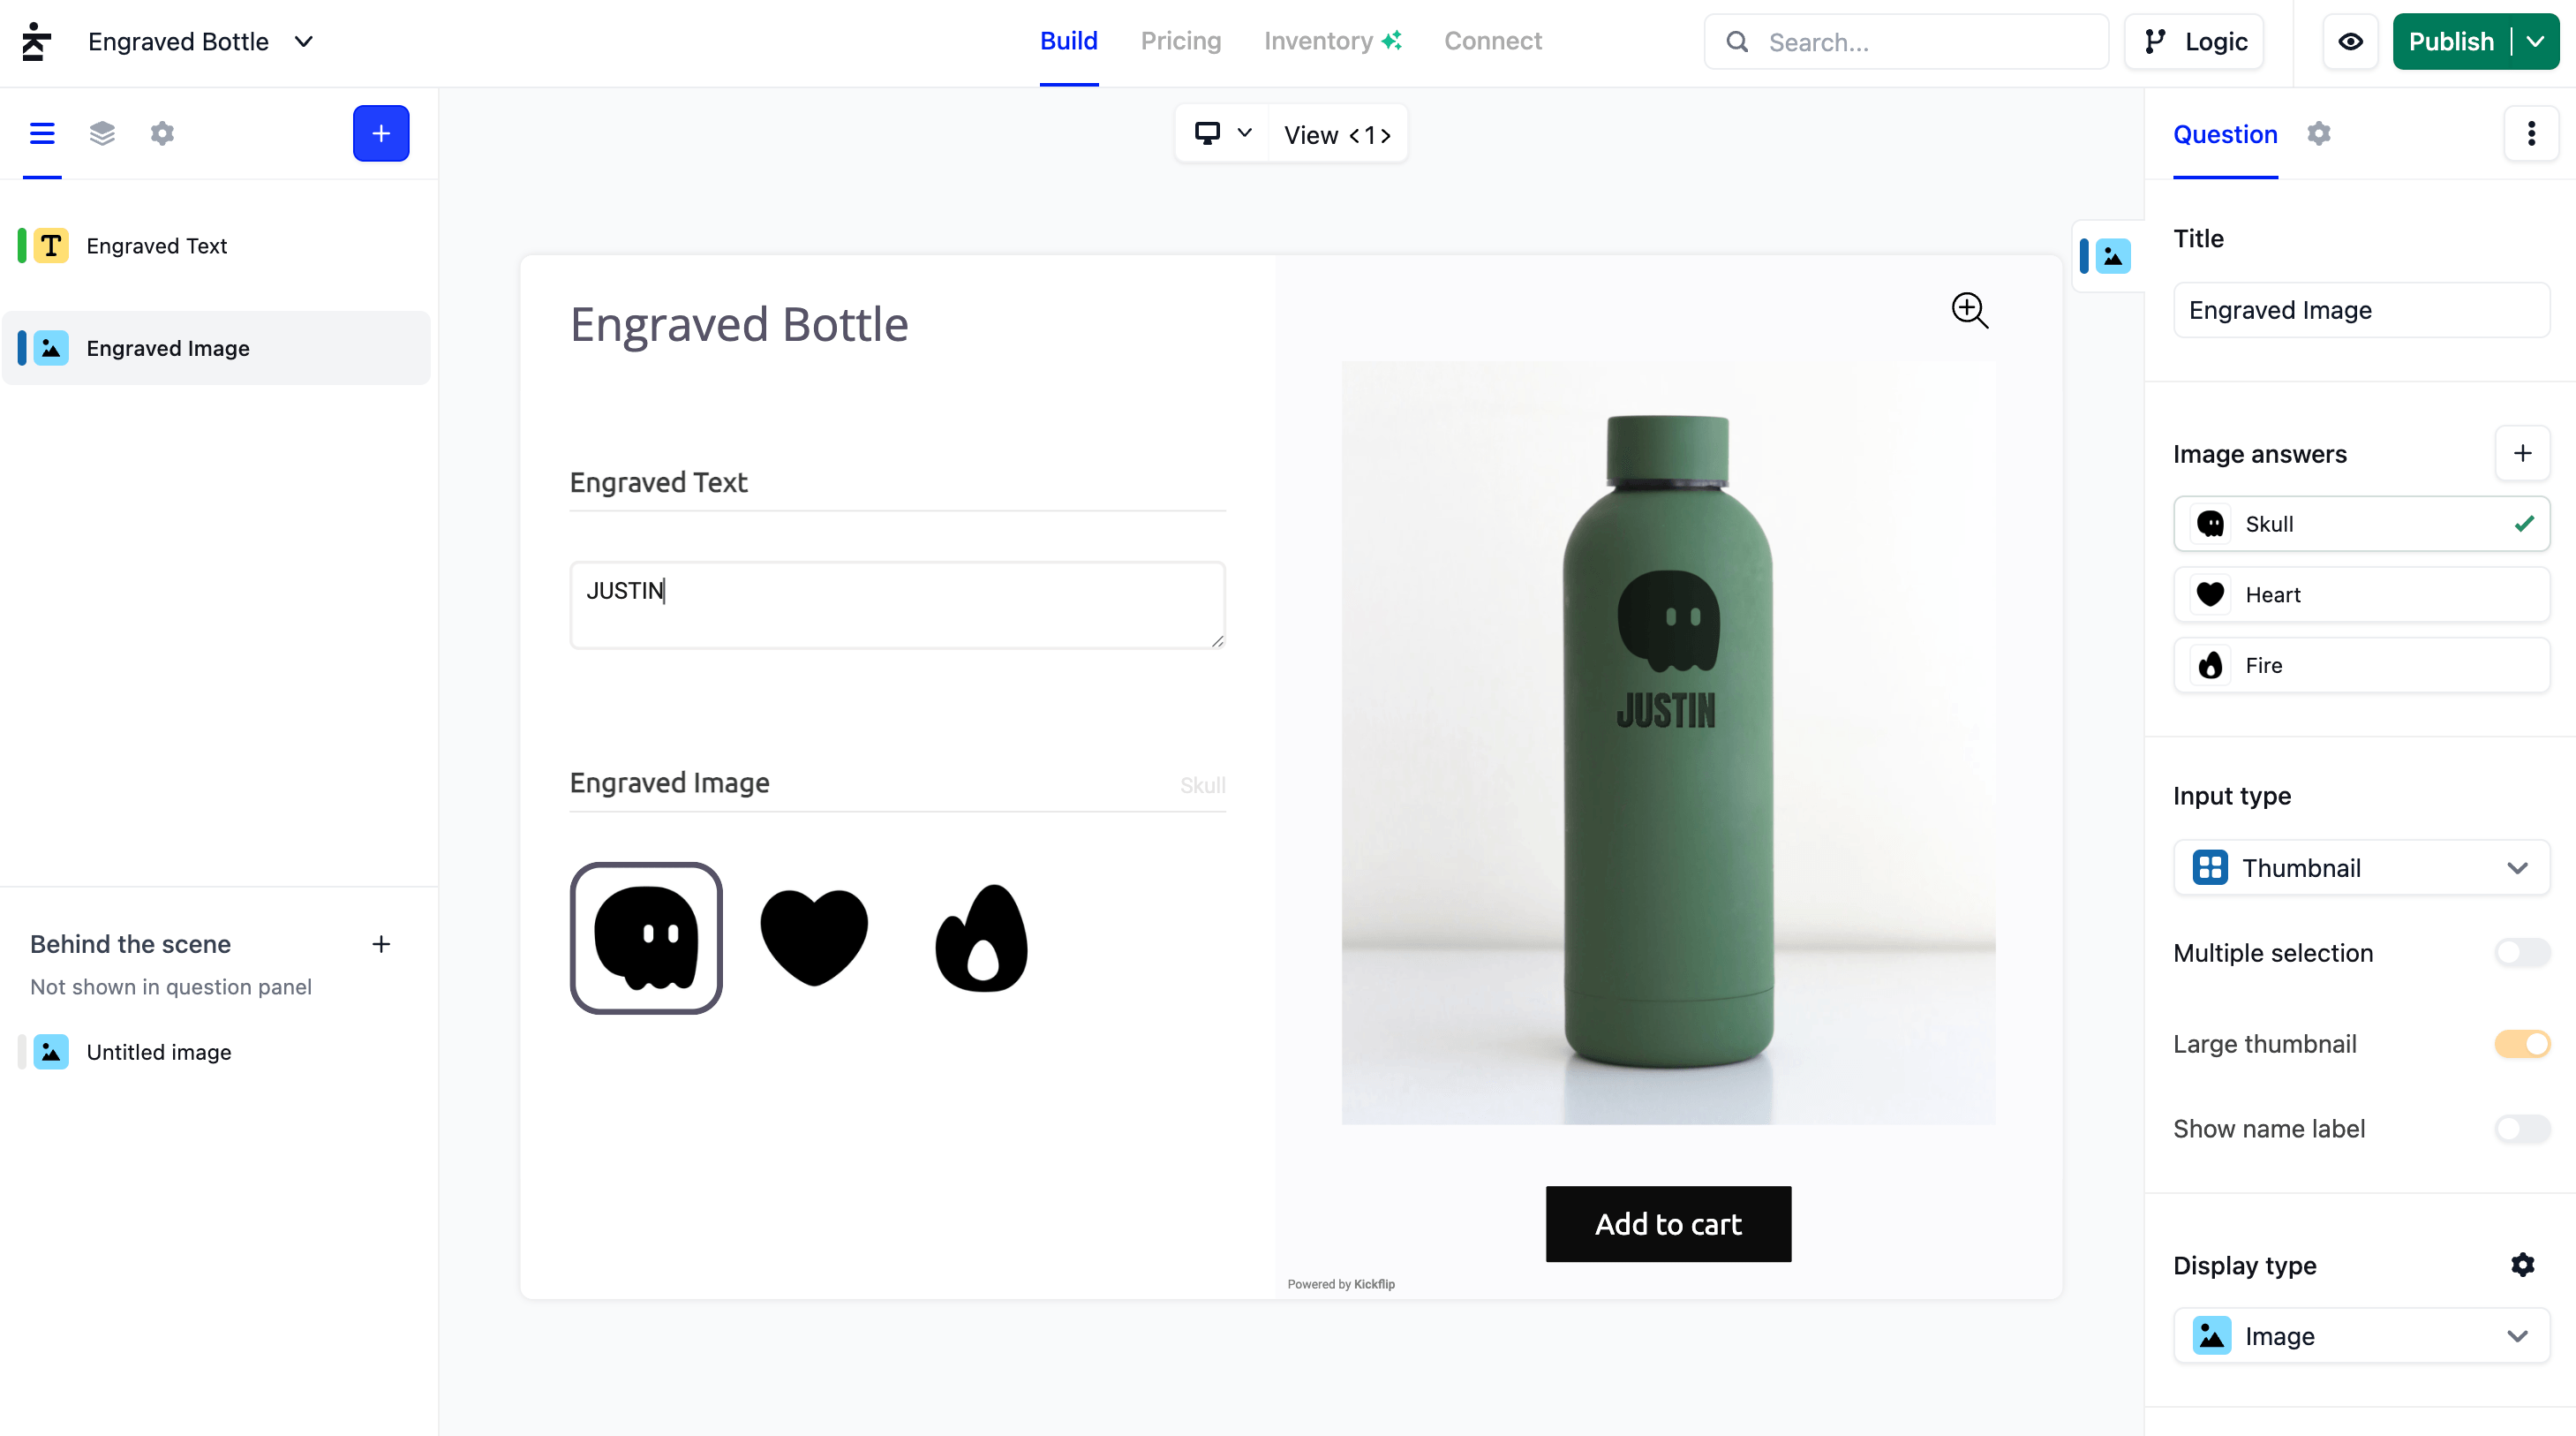This screenshot has height=1436, width=2576.
Task: Add a new image answer
Action: (2522, 453)
